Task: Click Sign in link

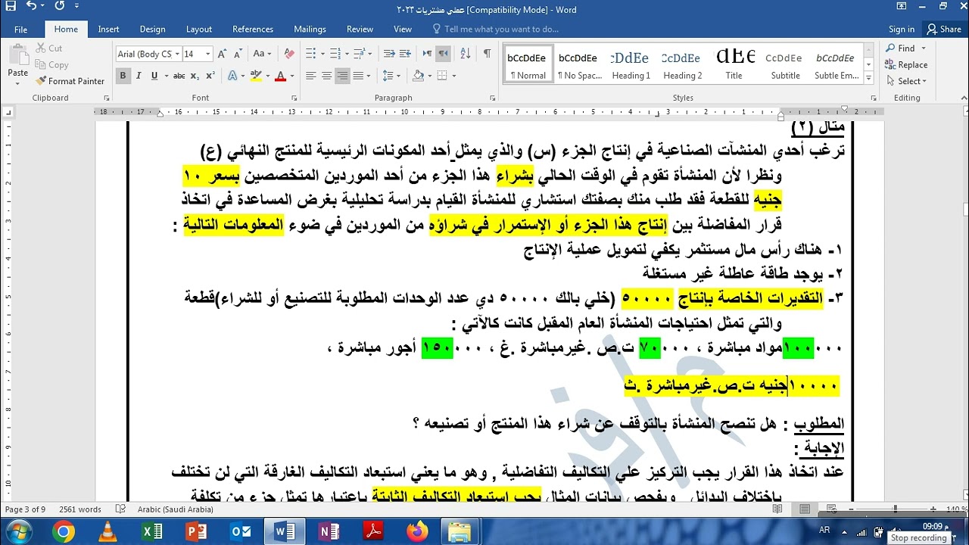Action: click(x=901, y=29)
